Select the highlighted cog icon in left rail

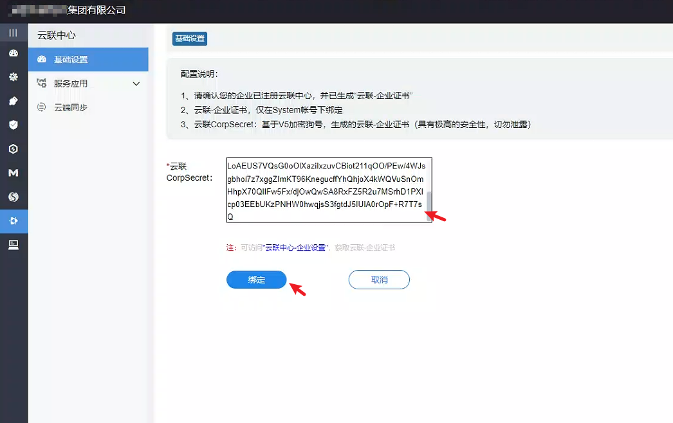tap(14, 221)
